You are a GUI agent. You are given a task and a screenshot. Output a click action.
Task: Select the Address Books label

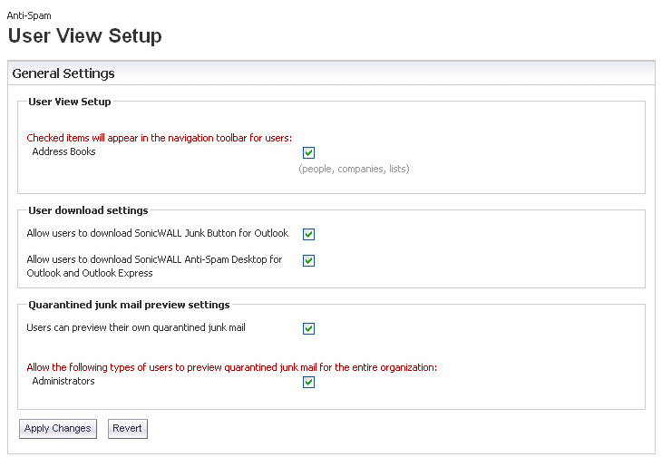pos(63,151)
